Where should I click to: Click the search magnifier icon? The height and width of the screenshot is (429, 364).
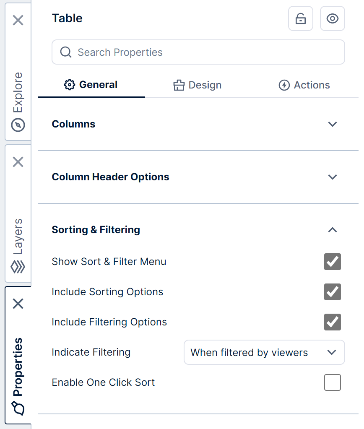[x=65, y=52]
